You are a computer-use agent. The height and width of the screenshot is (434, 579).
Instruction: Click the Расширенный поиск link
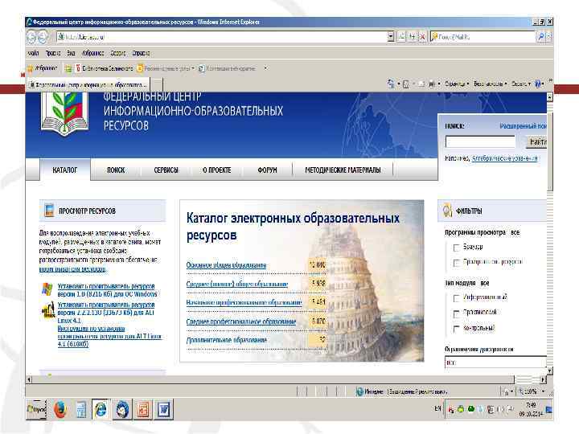click(523, 126)
